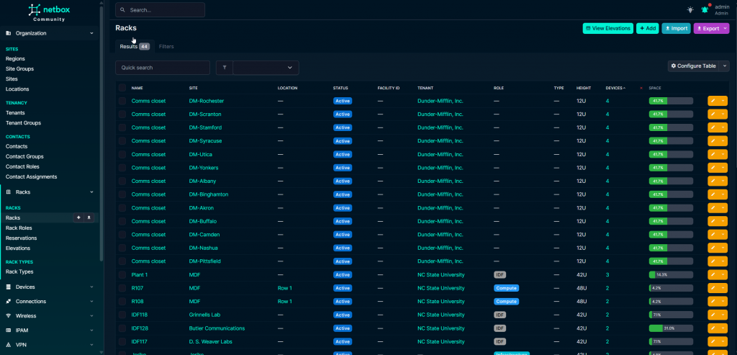Open the Dunder-Mifflin, Inc. tenant link for DM-Rochester
737x355 pixels.
coord(440,101)
